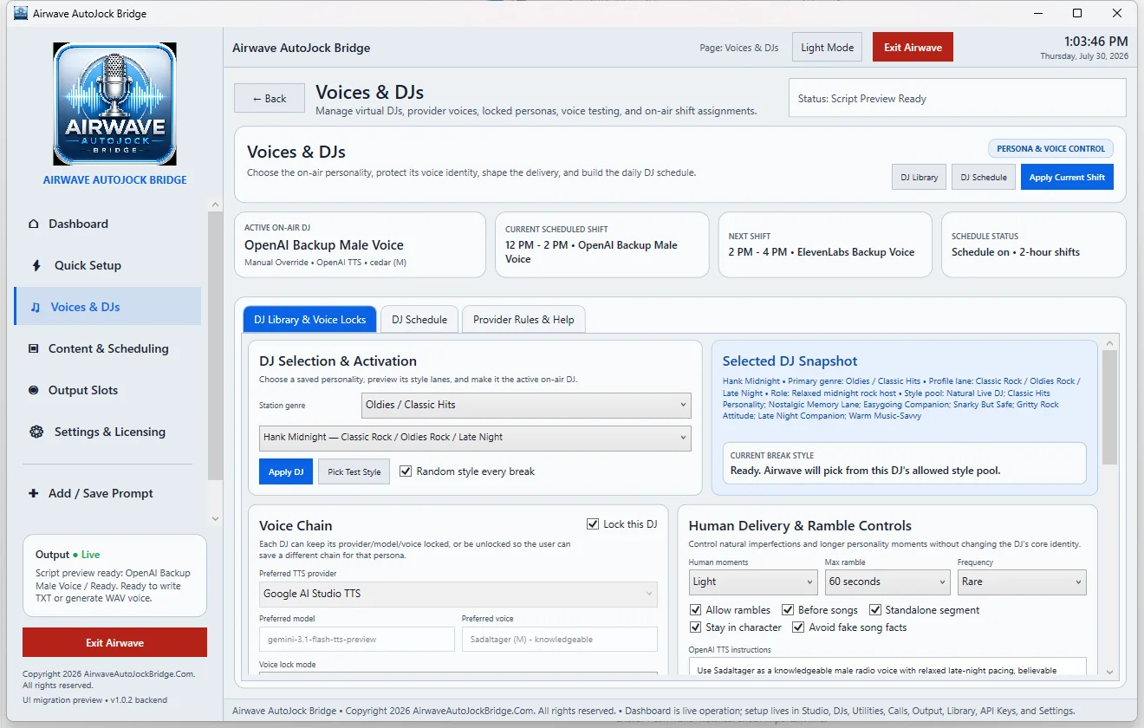Click the Preferred voice input field
1144x728 pixels.
(560, 639)
